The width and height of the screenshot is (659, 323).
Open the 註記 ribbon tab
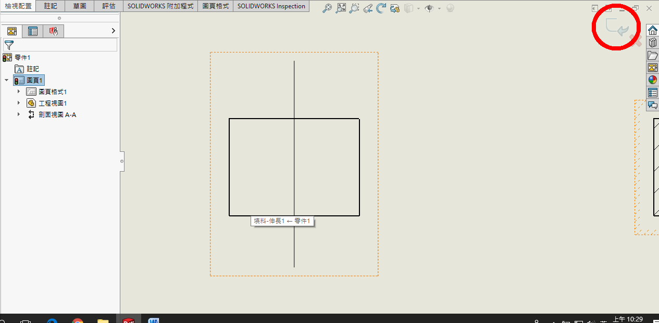(x=51, y=6)
